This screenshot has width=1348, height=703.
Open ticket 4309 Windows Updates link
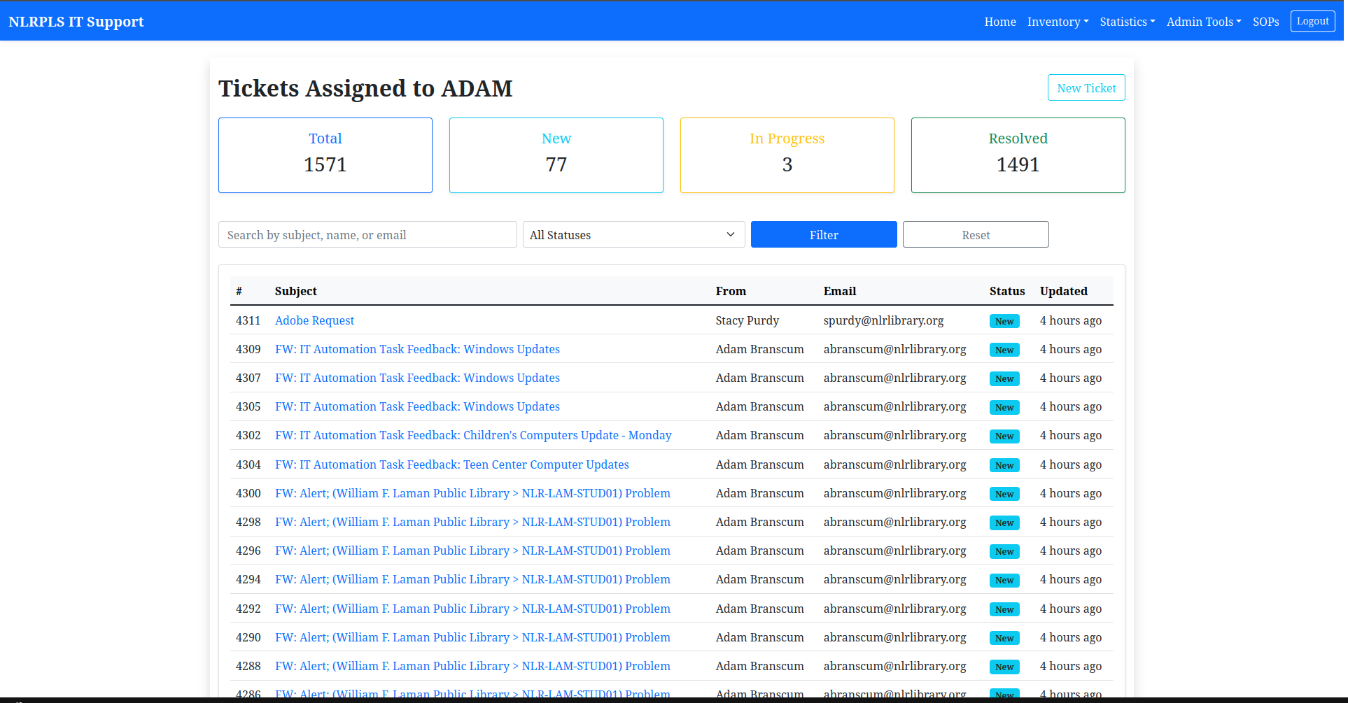coord(417,349)
